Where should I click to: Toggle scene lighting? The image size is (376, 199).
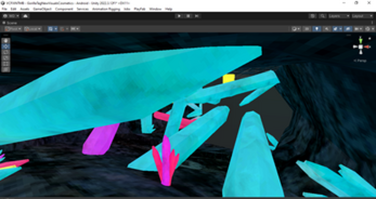[x=317, y=29]
